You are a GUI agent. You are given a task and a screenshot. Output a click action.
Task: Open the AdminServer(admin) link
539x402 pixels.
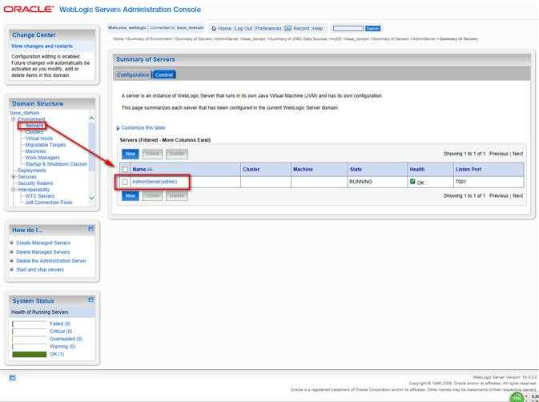click(x=155, y=182)
